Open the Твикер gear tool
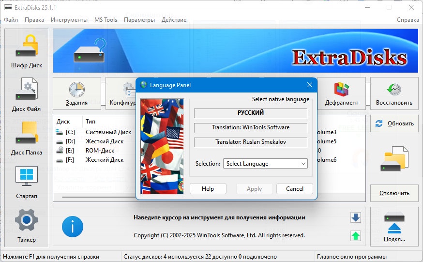Screen dimensions: 423x262 point(27,226)
